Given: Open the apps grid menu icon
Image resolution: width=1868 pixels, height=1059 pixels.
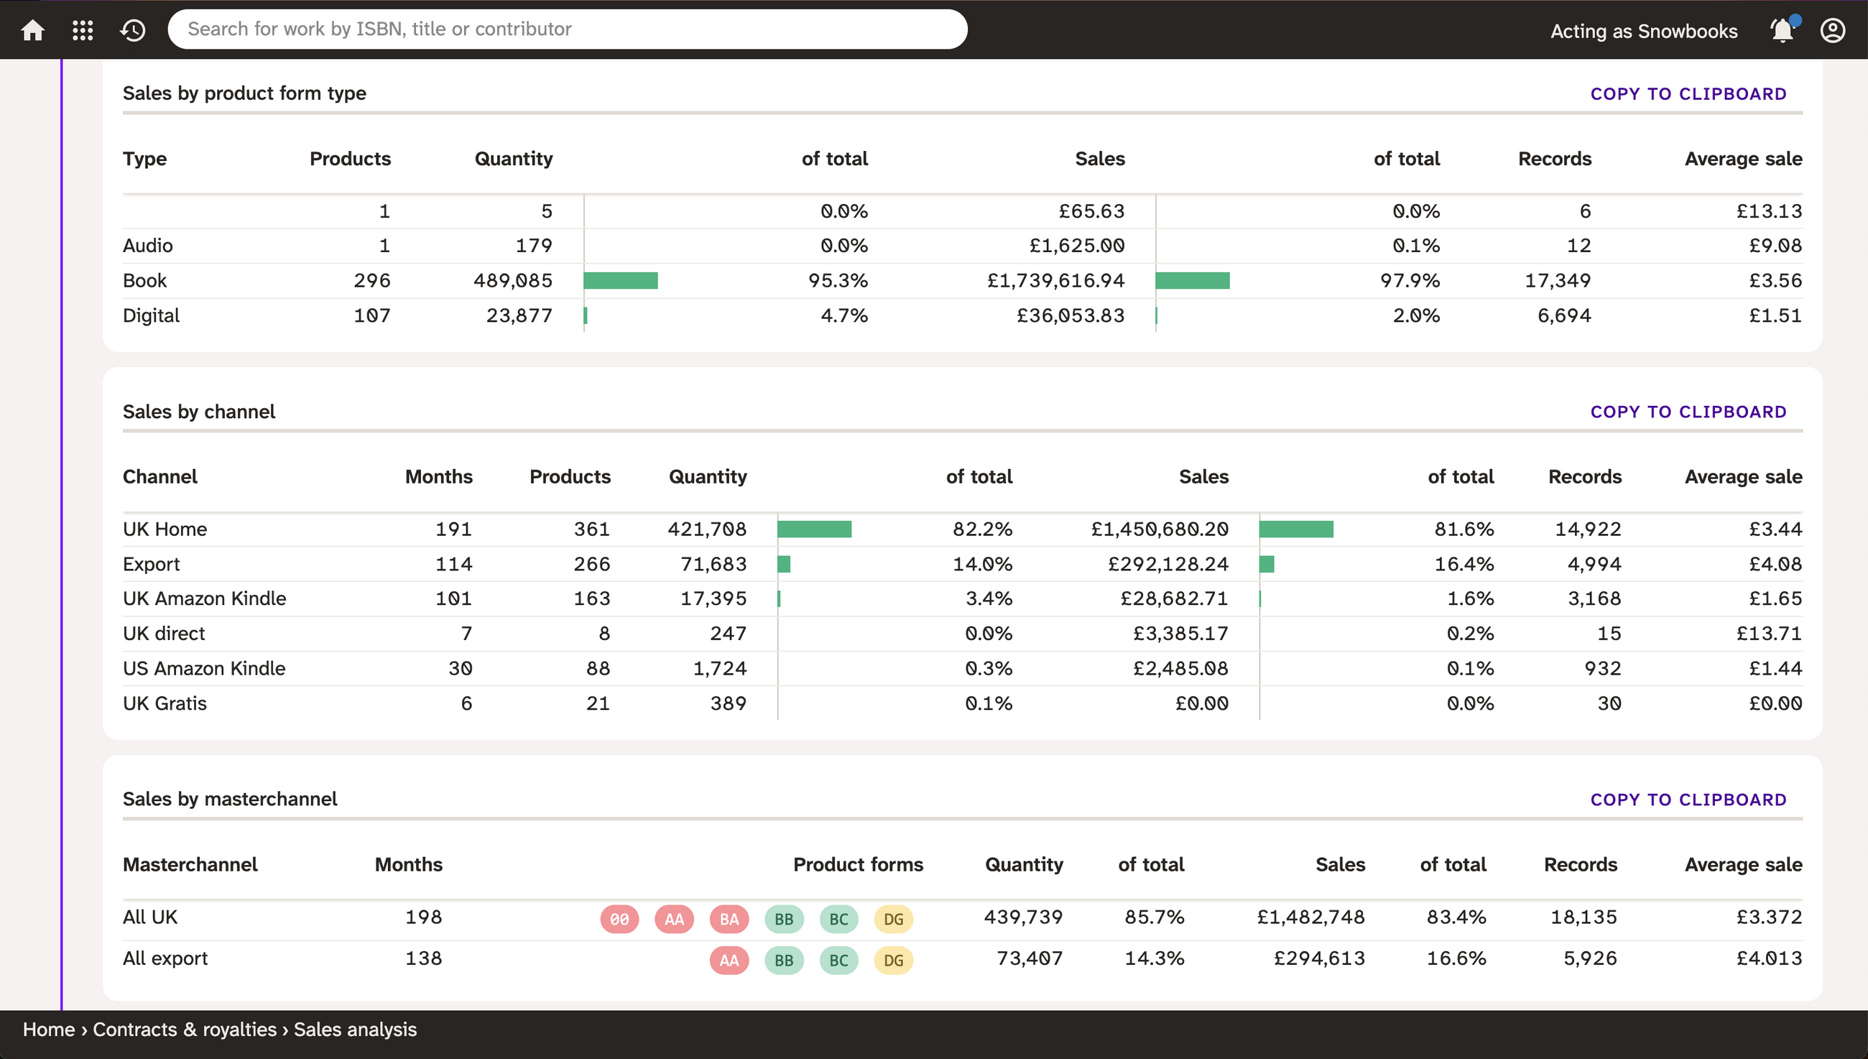Looking at the screenshot, I should [83, 30].
